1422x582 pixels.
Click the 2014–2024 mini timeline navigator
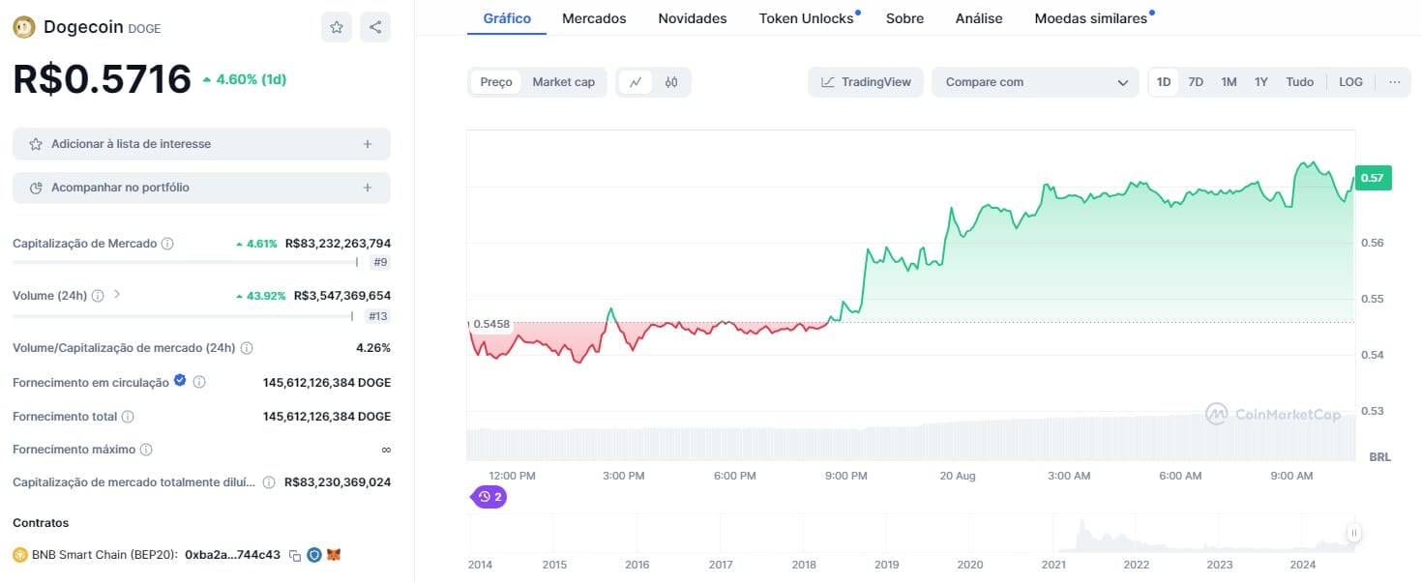(911, 533)
